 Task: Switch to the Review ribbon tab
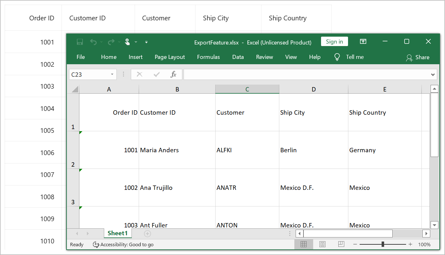(x=264, y=57)
